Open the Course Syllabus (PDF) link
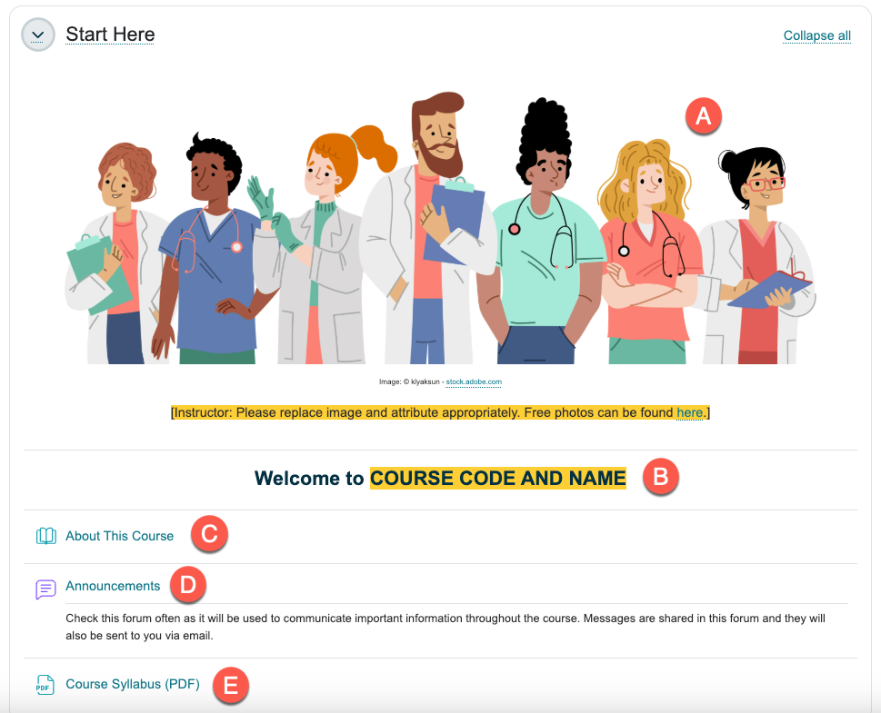 (132, 685)
